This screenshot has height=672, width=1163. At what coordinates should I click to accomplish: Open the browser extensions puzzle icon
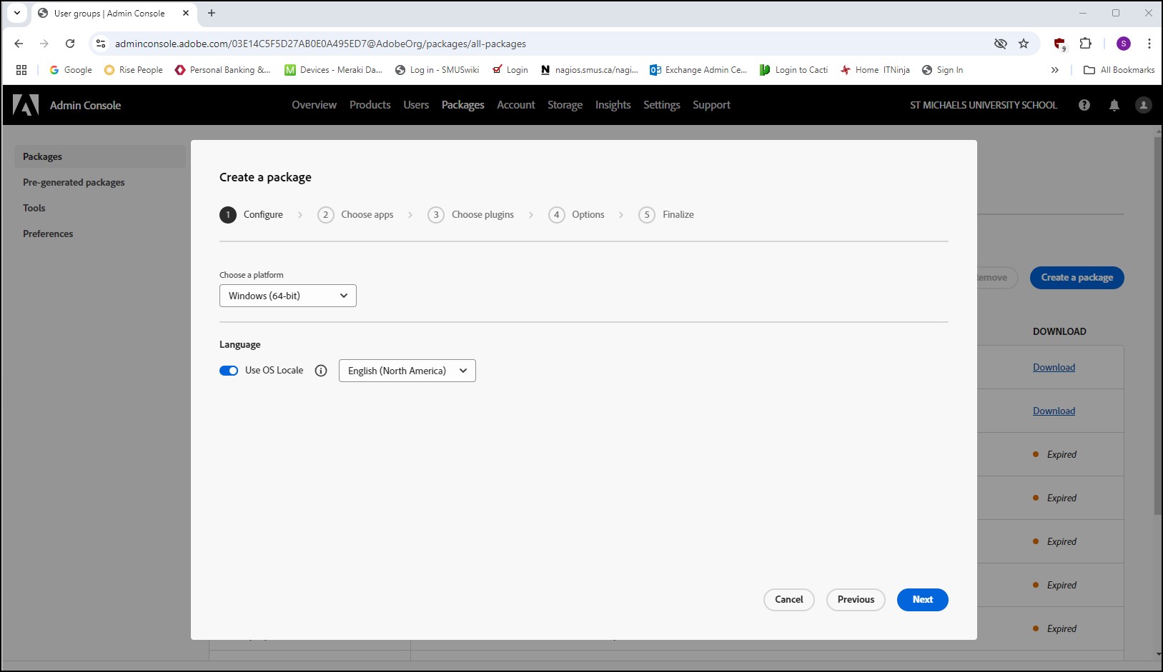point(1085,44)
